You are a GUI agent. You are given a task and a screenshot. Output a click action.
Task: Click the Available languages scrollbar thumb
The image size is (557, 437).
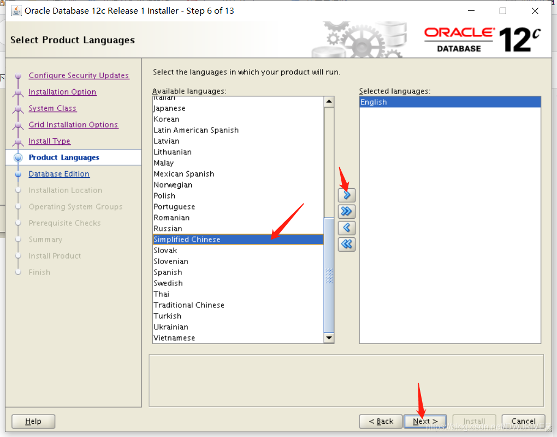coord(329,275)
